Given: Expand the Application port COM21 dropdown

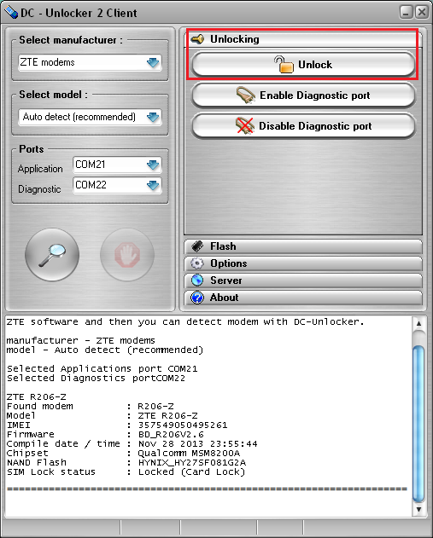Looking at the screenshot, I should click(153, 165).
